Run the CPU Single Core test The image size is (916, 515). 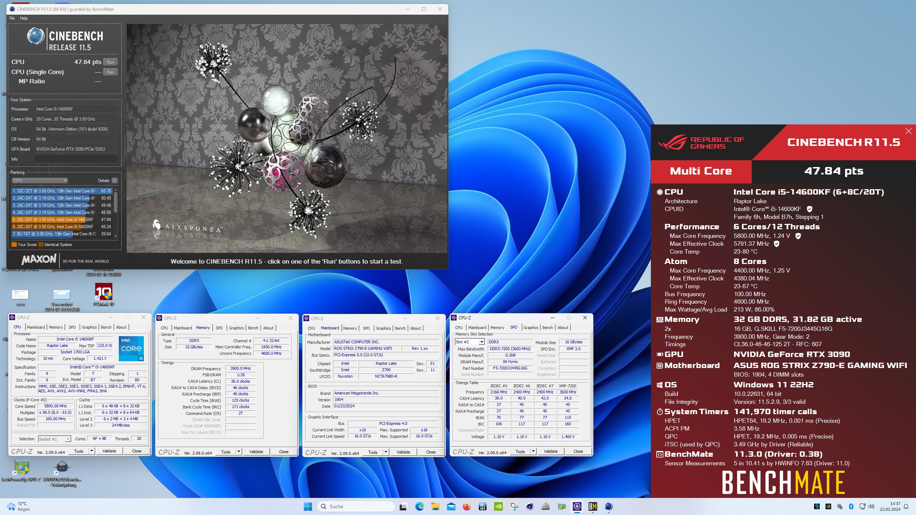tap(111, 72)
